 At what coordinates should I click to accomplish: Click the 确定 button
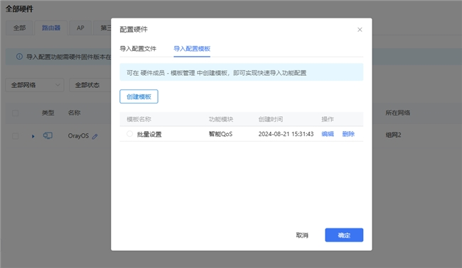tap(344, 235)
